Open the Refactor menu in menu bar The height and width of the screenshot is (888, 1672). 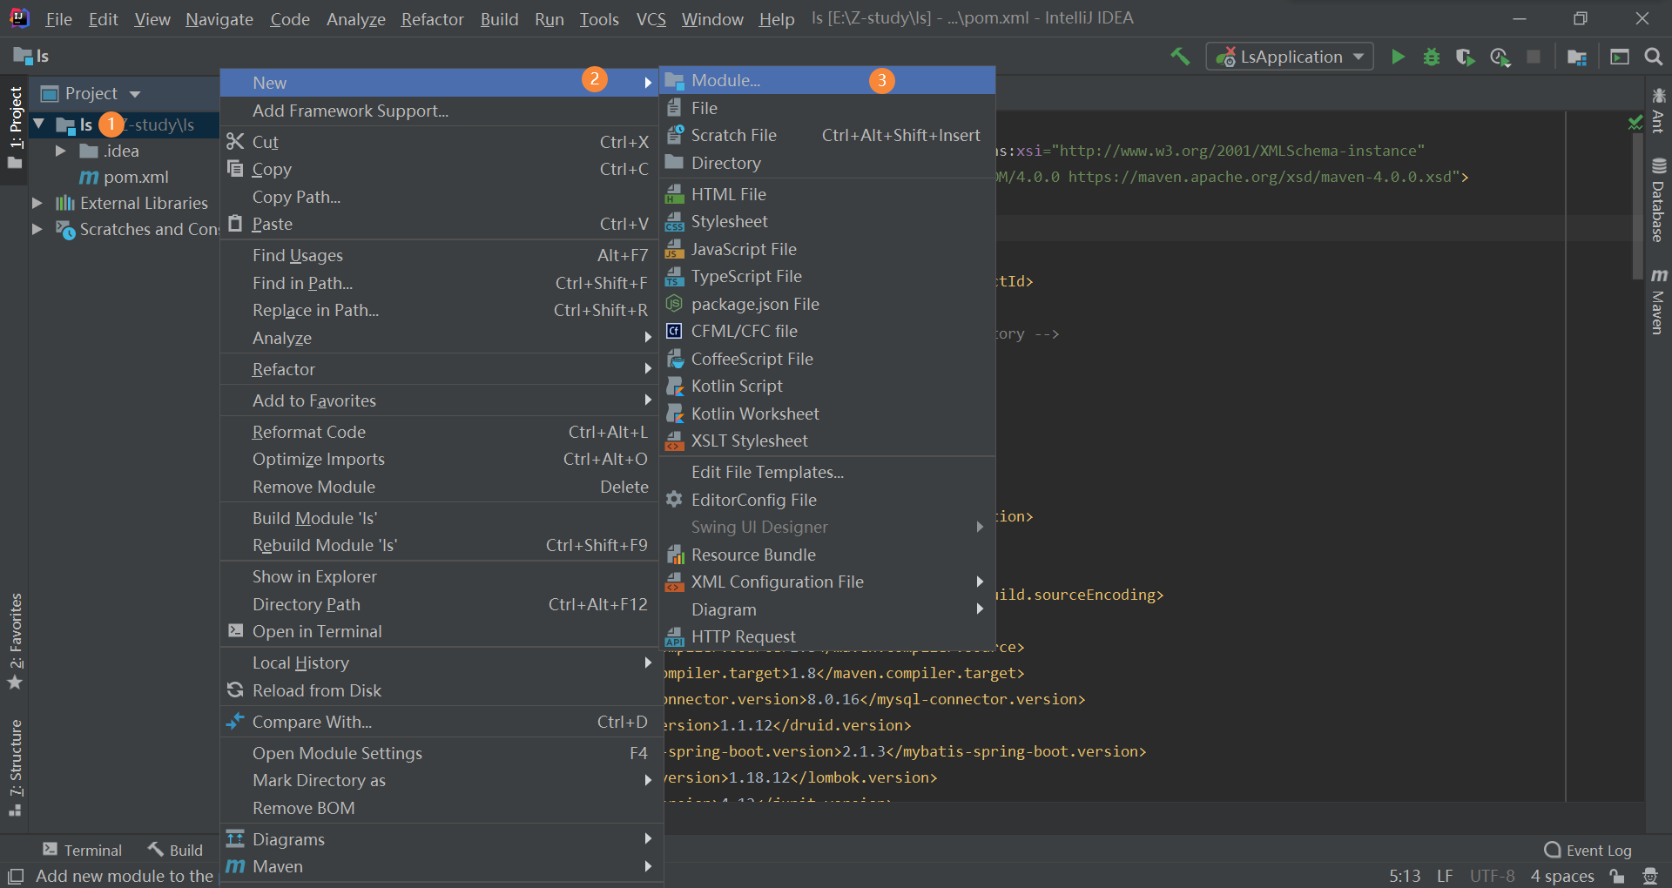point(432,18)
